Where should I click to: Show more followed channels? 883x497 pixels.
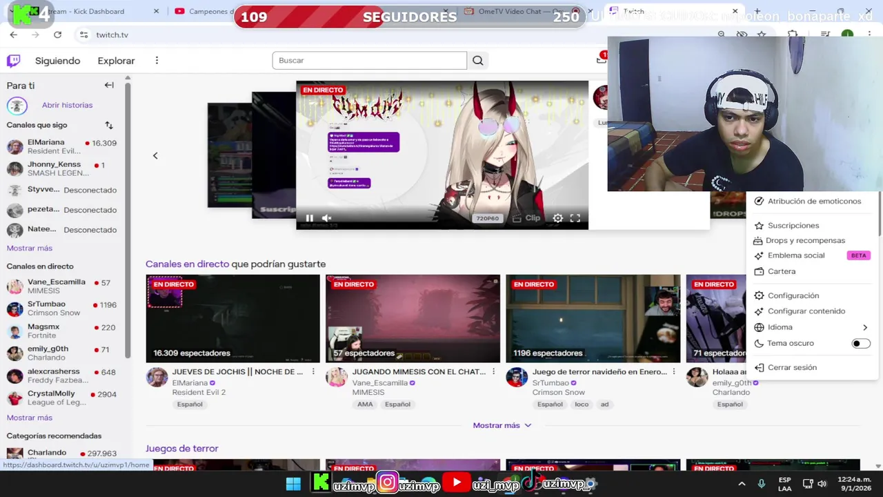click(30, 248)
